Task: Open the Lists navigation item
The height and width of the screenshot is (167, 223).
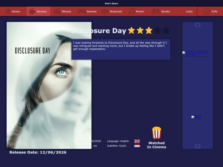Action: point(189,12)
